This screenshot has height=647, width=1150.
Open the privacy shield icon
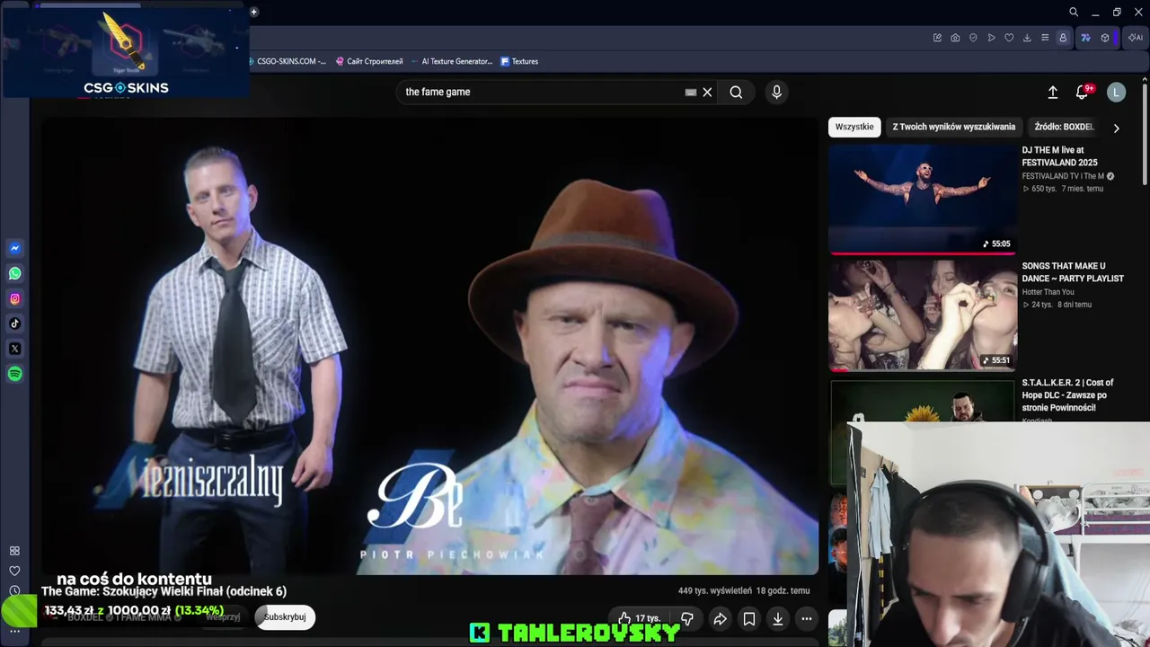[x=973, y=38]
